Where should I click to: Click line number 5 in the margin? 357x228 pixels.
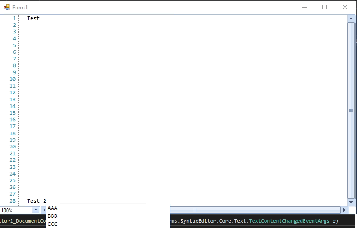pyautogui.click(x=14, y=45)
